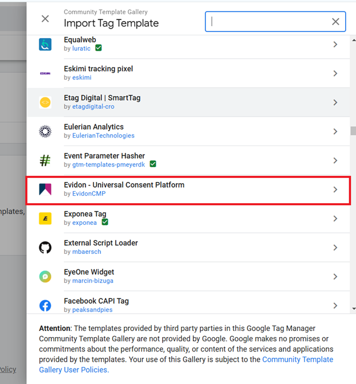Select the Eskimi tracking pixel title
Viewport: 356px width, 384px height.
click(x=99, y=69)
